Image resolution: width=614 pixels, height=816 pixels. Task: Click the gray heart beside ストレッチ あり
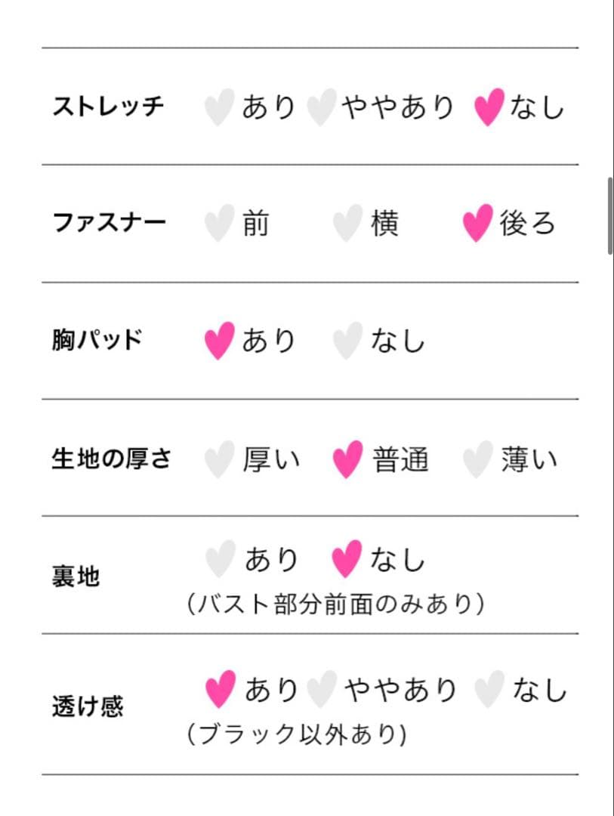(x=218, y=107)
